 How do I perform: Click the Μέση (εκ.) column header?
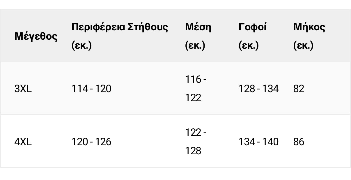click(198, 36)
